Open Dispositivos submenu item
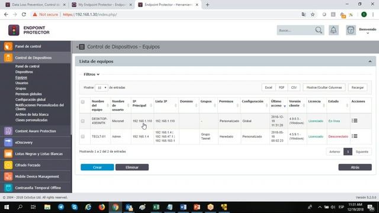Screen dimensions: 379x213 coord(24,72)
